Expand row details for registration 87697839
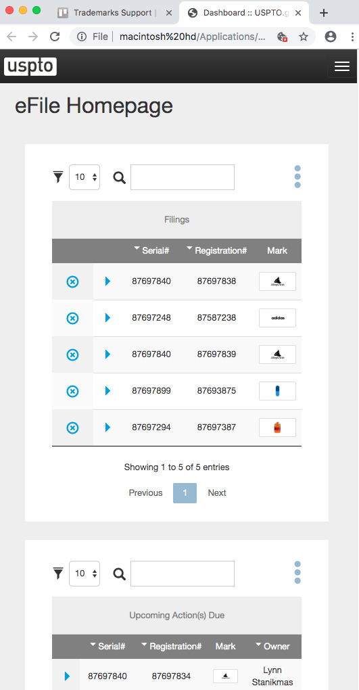Screen dimensions: 359x690 pos(107,354)
